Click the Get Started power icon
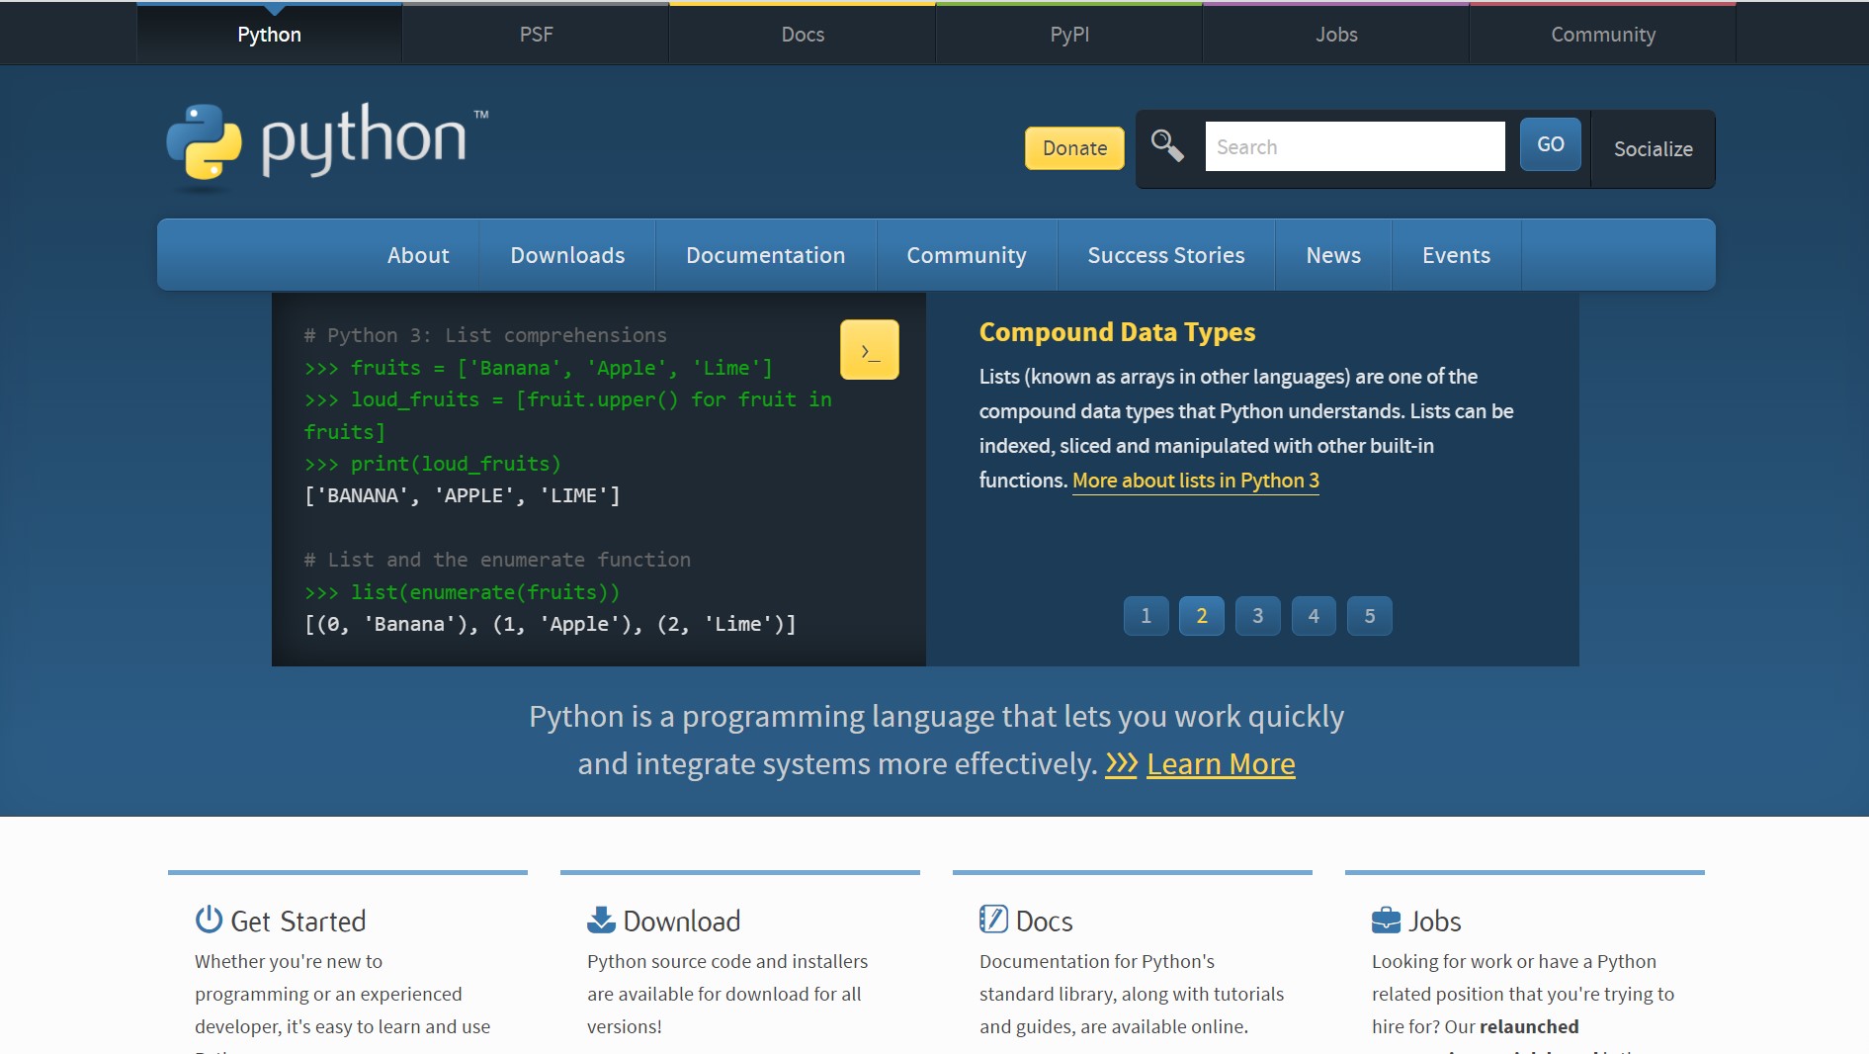Screen dimensions: 1869x1054 [209, 920]
